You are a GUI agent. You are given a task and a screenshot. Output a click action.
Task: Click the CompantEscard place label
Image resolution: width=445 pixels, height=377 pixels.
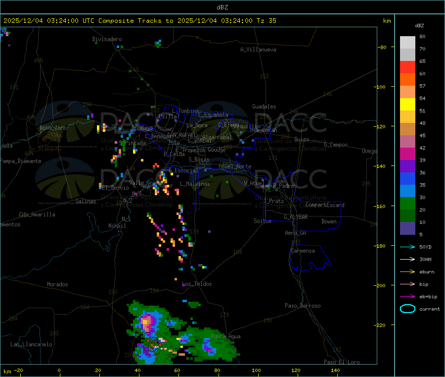[325, 205]
